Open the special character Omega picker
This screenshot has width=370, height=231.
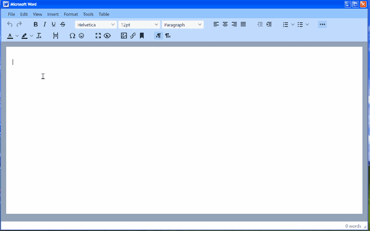(x=72, y=36)
